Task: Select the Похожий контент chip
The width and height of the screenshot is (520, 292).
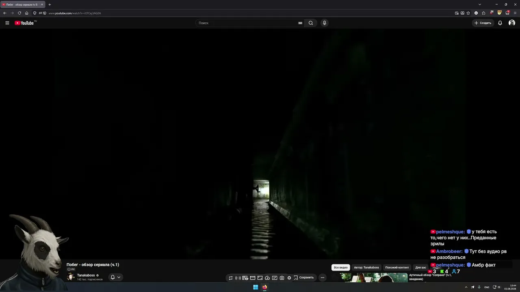Action: coord(397,268)
